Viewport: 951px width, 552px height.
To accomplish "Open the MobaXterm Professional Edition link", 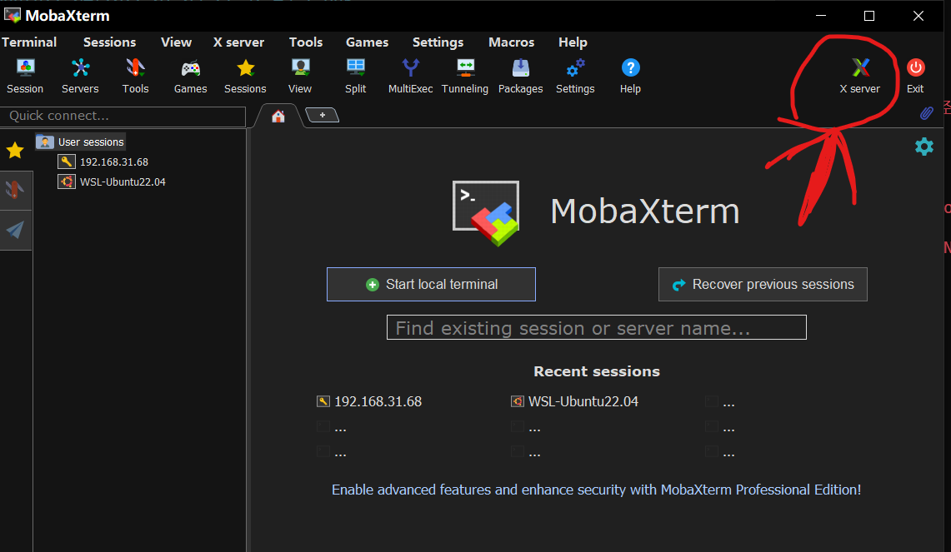I will point(596,490).
